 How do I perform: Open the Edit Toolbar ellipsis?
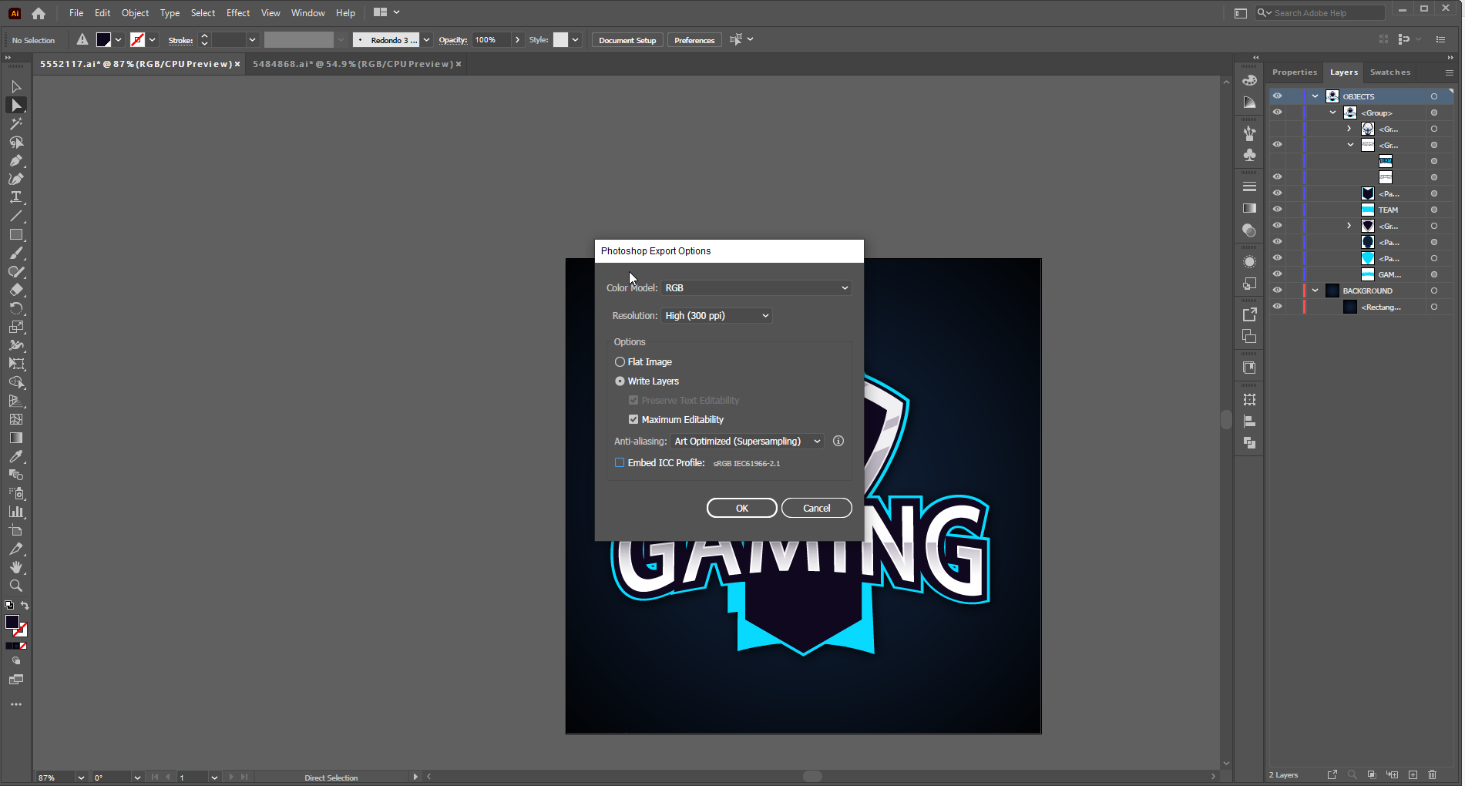16,704
